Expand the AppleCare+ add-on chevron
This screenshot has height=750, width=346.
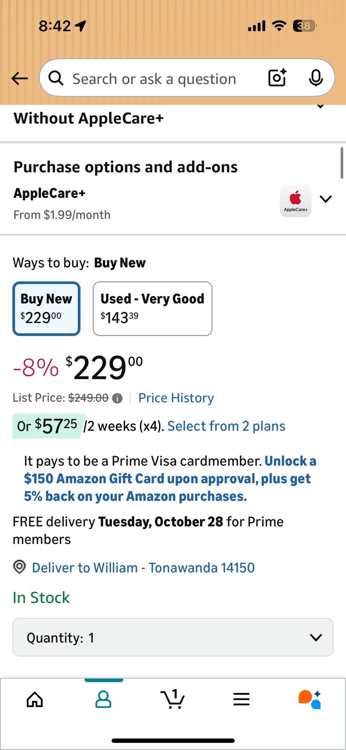pyautogui.click(x=326, y=199)
